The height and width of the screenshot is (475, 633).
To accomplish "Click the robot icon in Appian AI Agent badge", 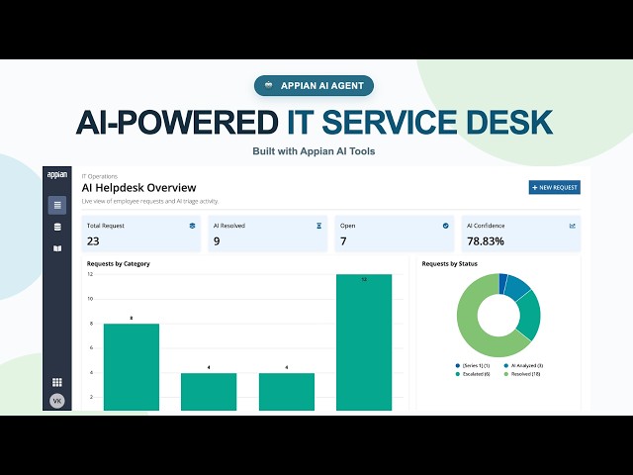I will pos(268,85).
